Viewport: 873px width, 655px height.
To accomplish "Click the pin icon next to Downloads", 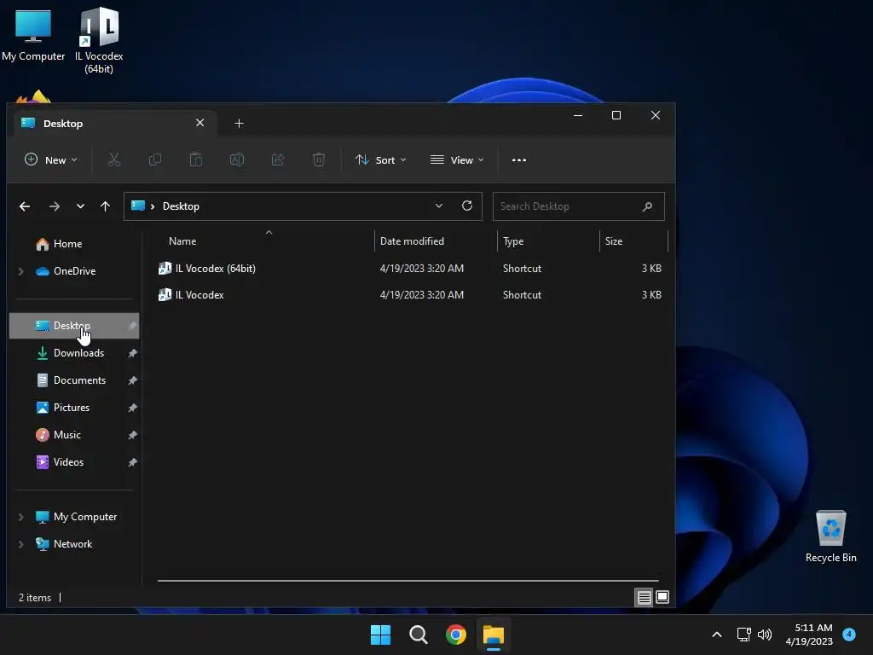I will tap(132, 353).
